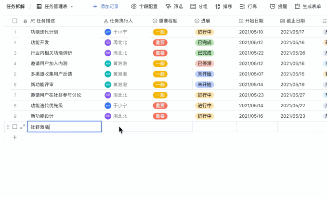This screenshot has height=197, width=327.
Task: Click the 提醒 alarm clock icon
Action: pos(273,6)
